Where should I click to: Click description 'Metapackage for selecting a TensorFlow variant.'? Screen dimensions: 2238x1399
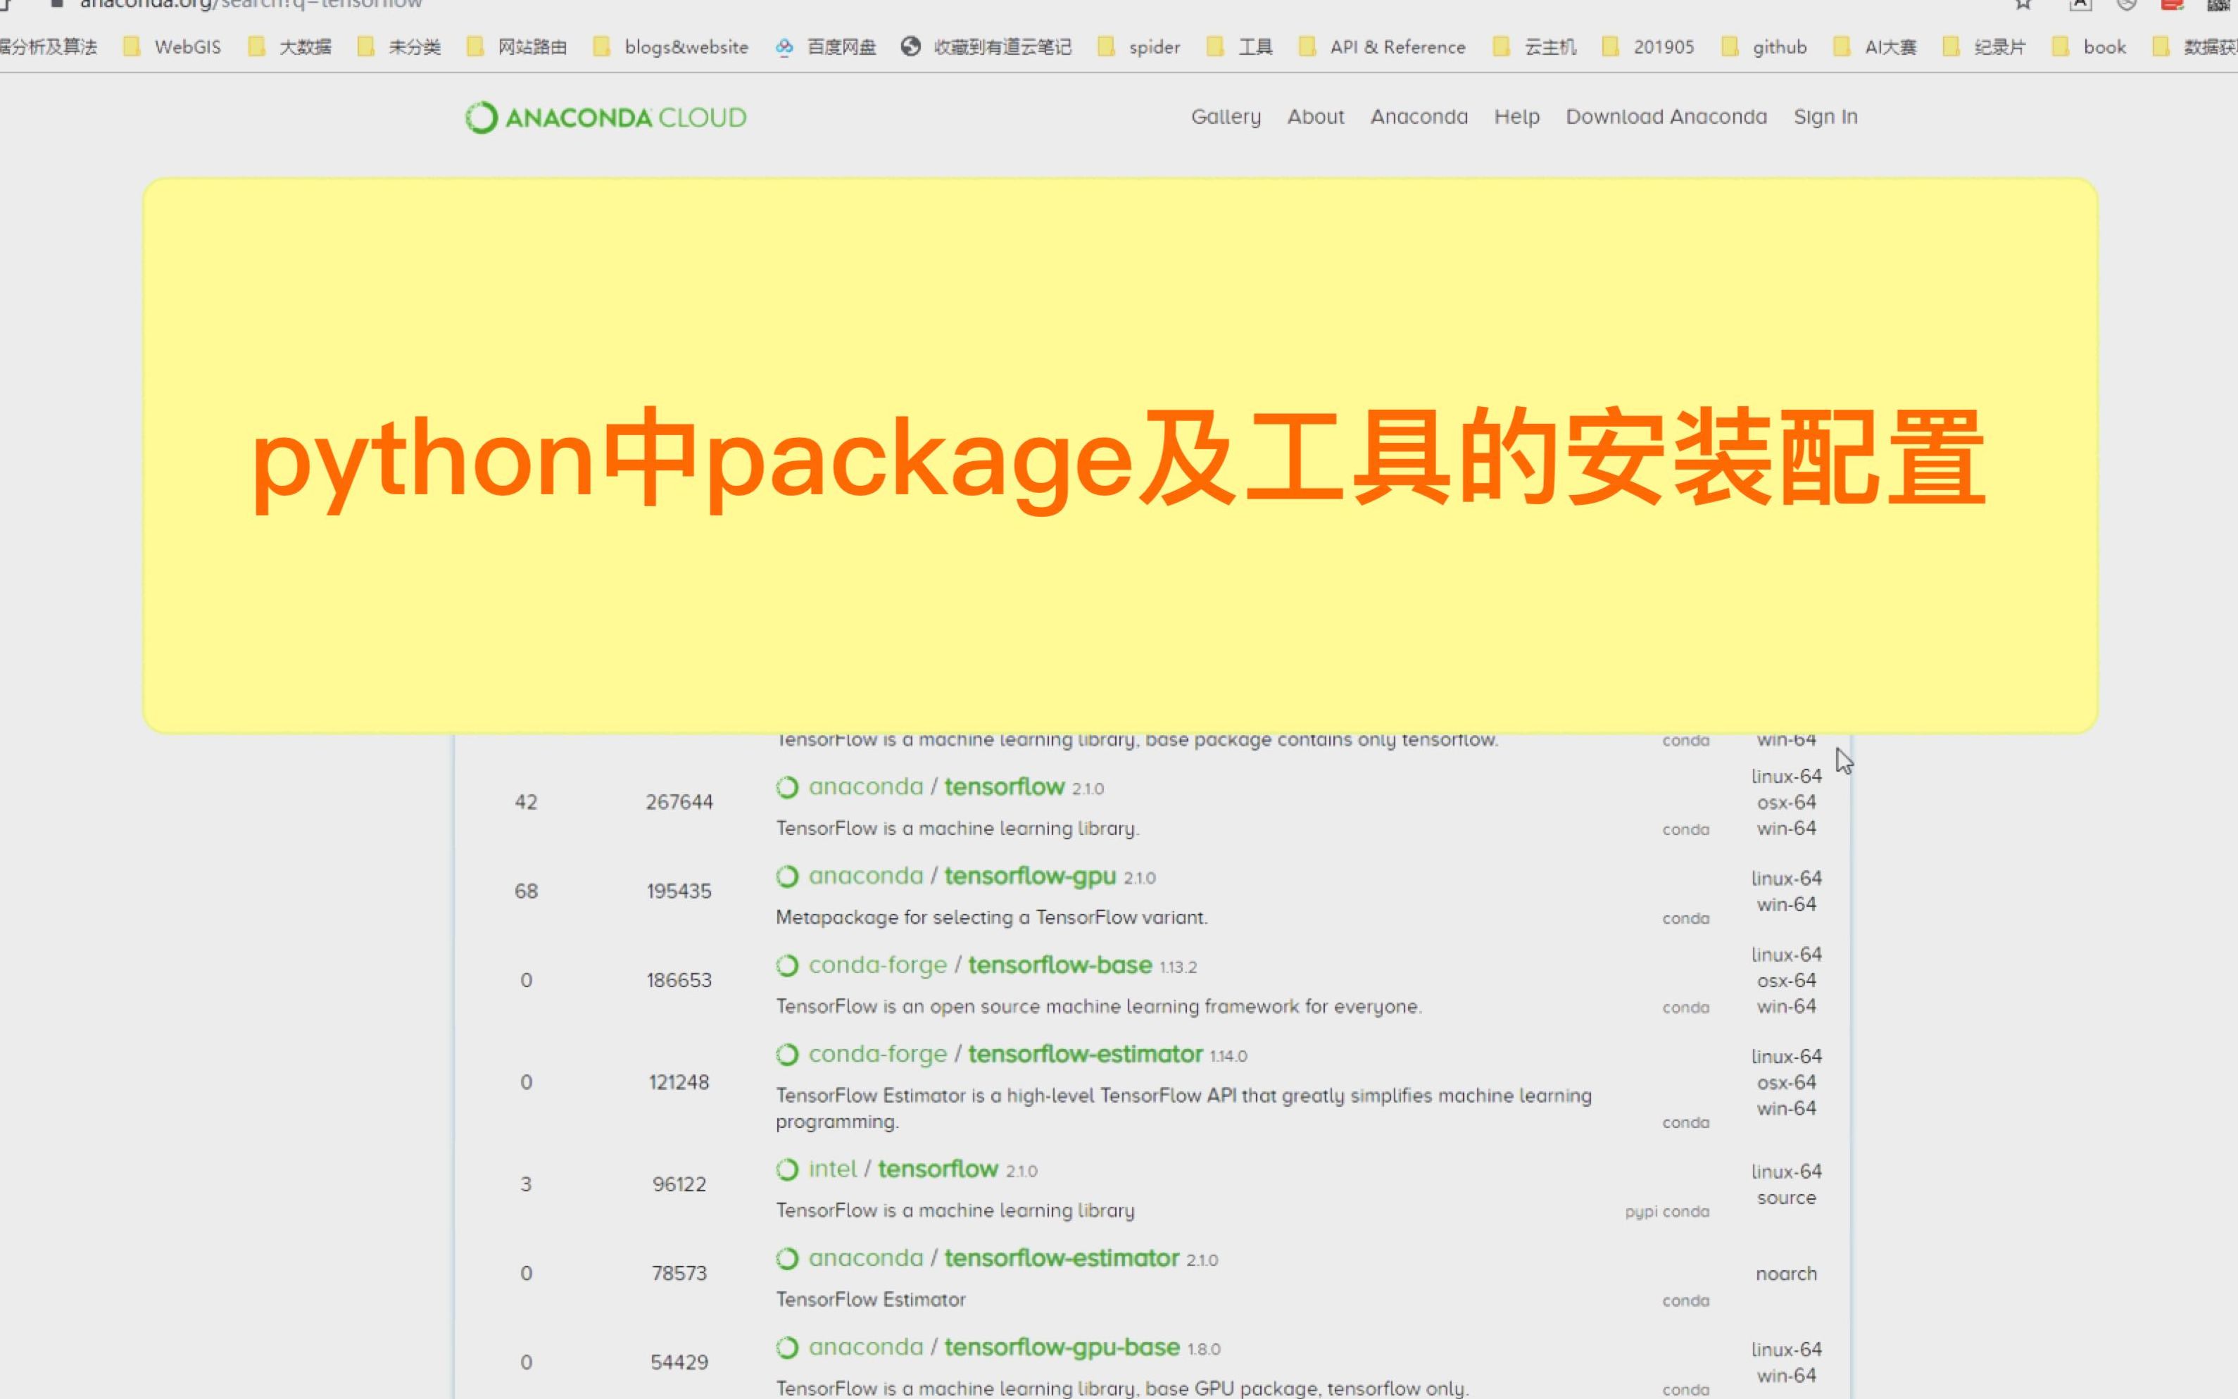[992, 918]
